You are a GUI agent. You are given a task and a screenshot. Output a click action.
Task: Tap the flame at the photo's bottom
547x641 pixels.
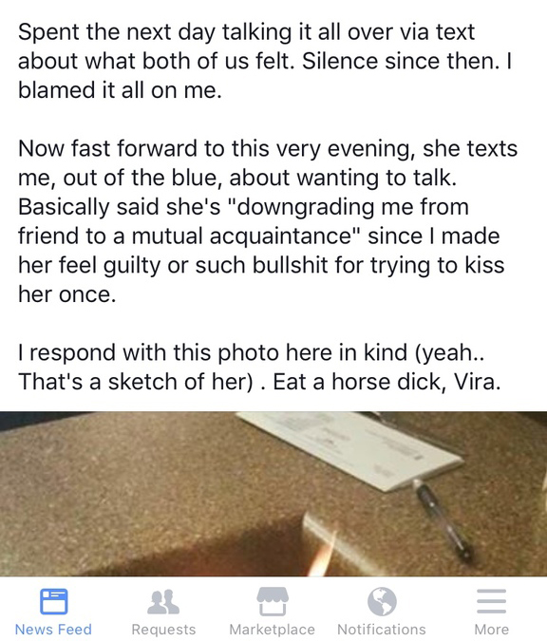click(x=322, y=552)
